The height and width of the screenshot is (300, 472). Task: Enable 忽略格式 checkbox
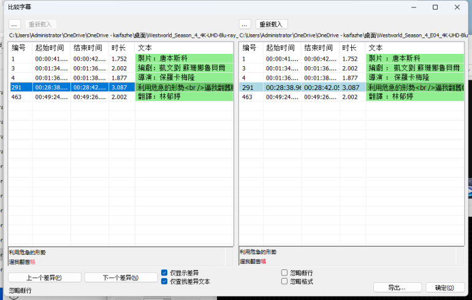284,282
